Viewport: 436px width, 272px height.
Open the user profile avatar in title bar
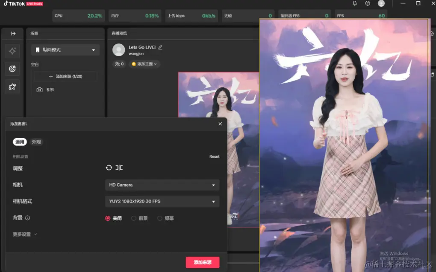381,3
